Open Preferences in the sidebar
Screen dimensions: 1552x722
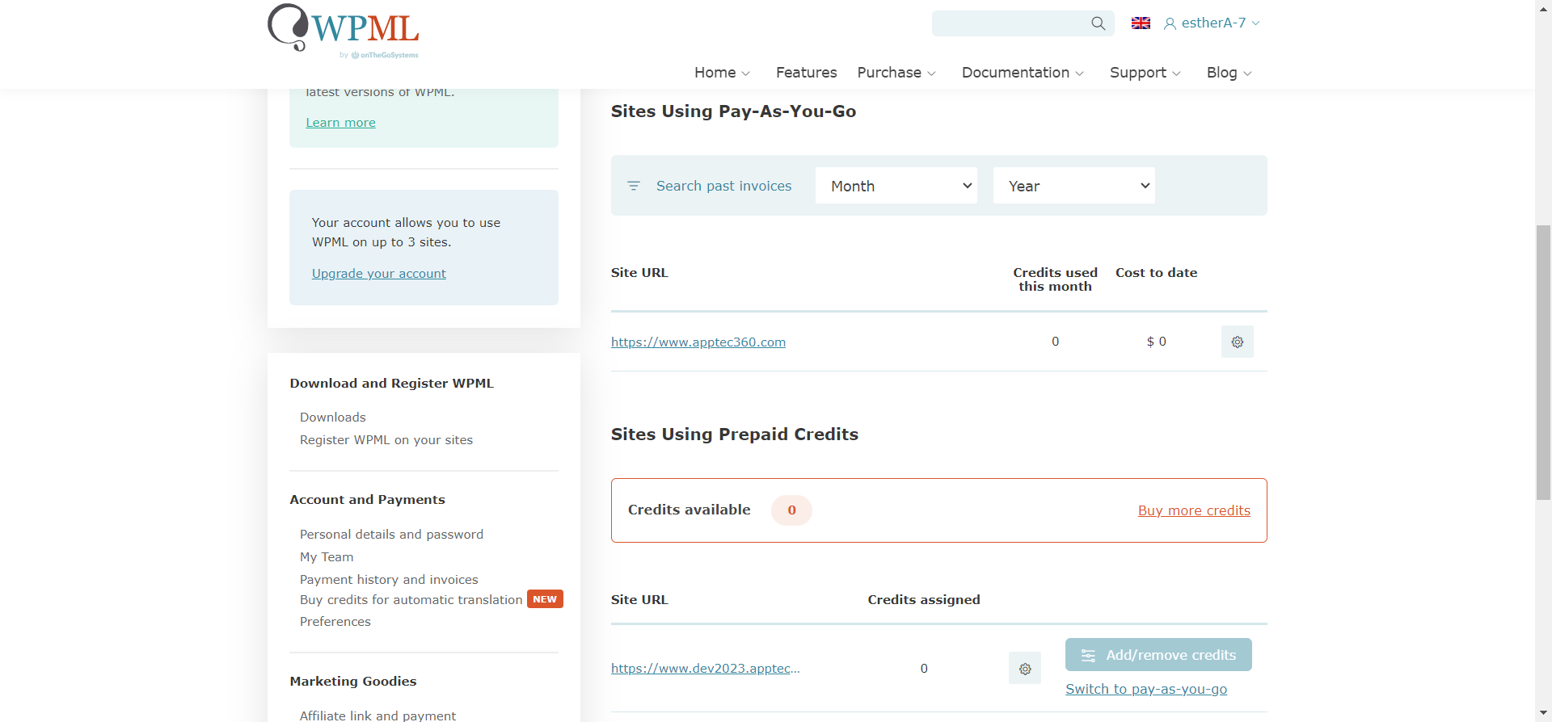[x=335, y=622]
